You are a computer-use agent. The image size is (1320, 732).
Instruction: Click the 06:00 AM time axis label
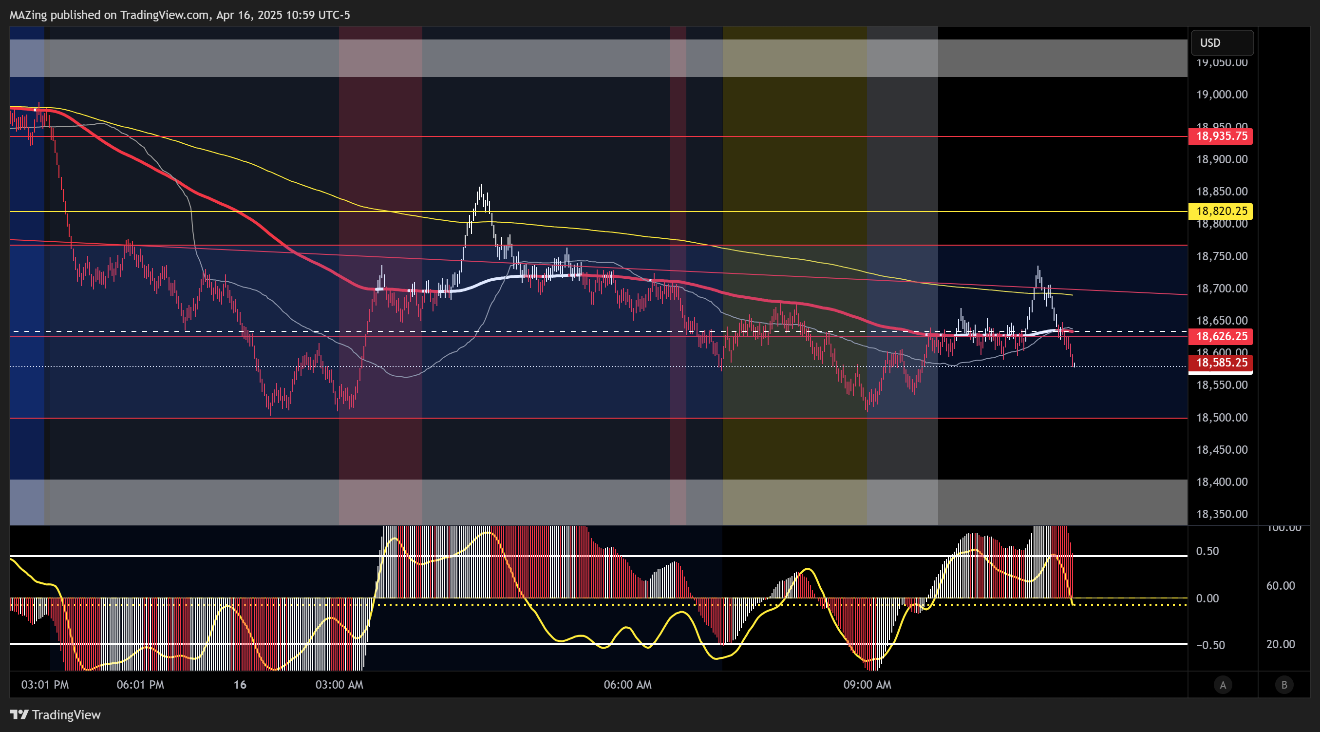click(x=628, y=685)
